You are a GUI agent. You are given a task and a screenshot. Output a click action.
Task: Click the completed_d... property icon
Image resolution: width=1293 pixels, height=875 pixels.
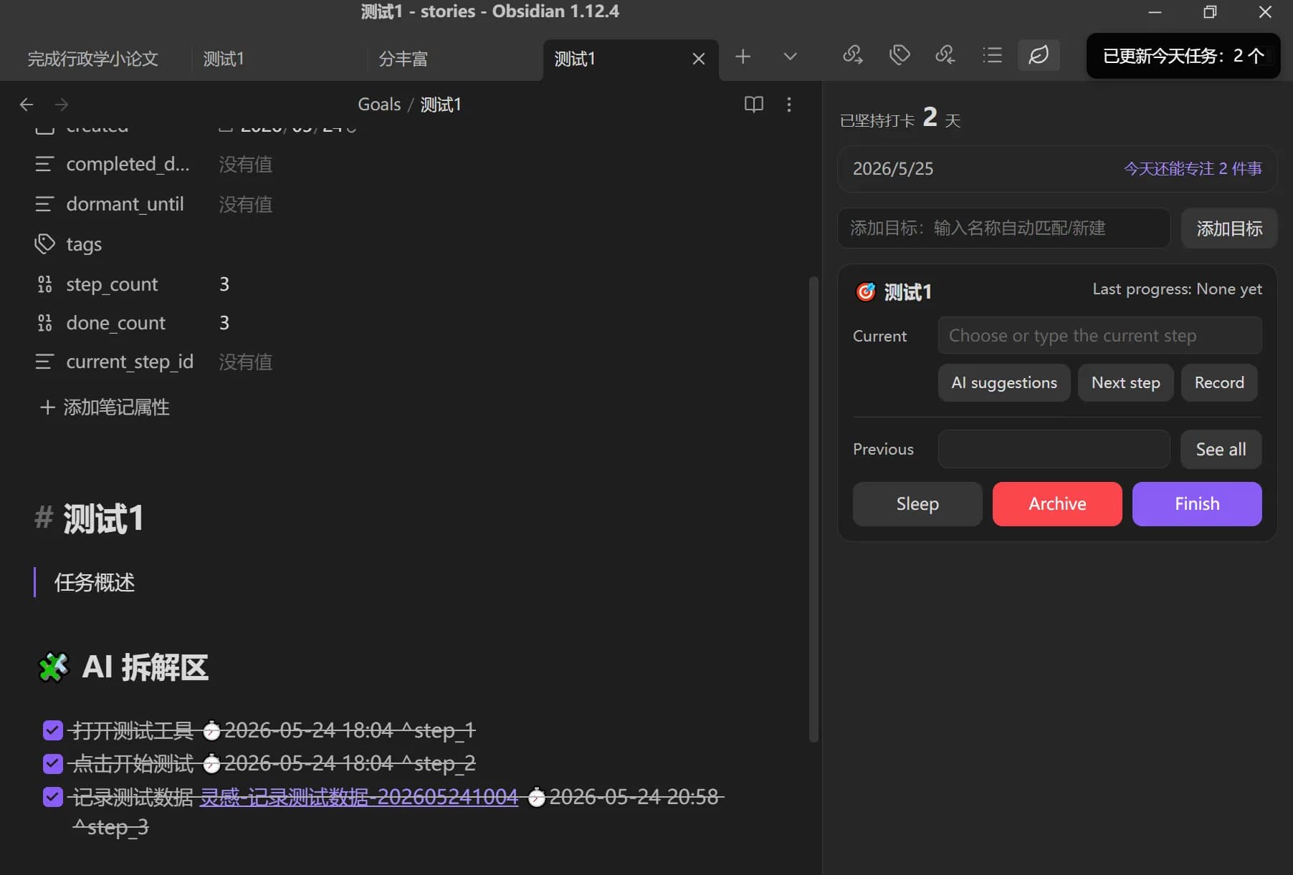(44, 165)
